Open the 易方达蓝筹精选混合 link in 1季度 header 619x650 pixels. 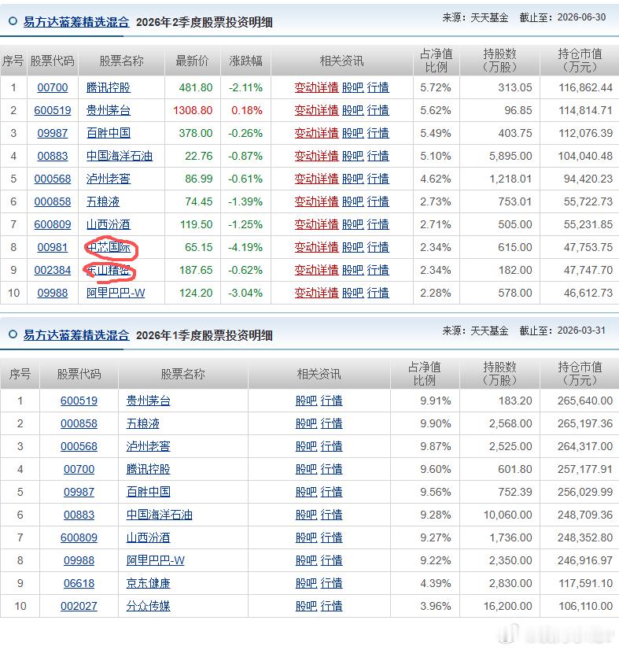pos(76,335)
